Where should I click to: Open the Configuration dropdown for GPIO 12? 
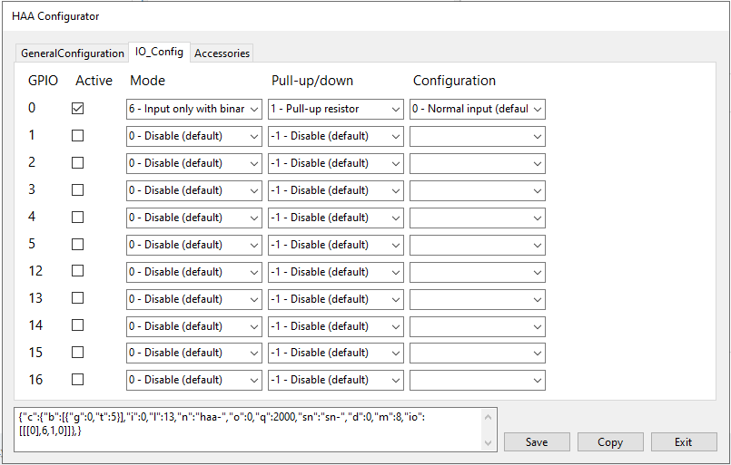(478, 271)
